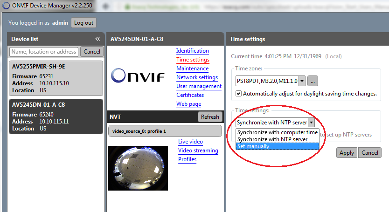Open the User management link

pos(199,86)
